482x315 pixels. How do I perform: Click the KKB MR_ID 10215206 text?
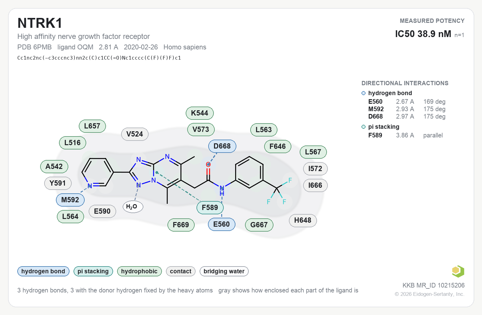pyautogui.click(x=433, y=285)
